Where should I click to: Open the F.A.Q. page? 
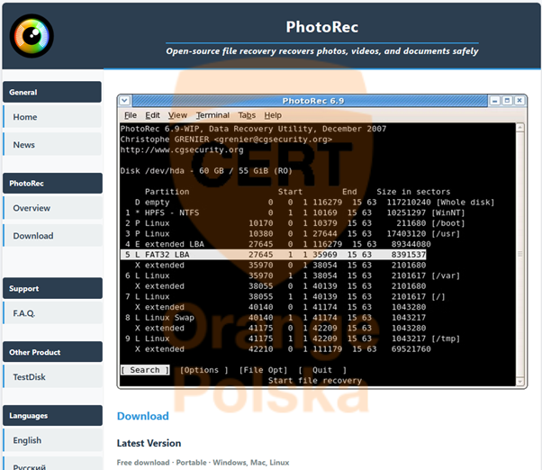tap(24, 314)
